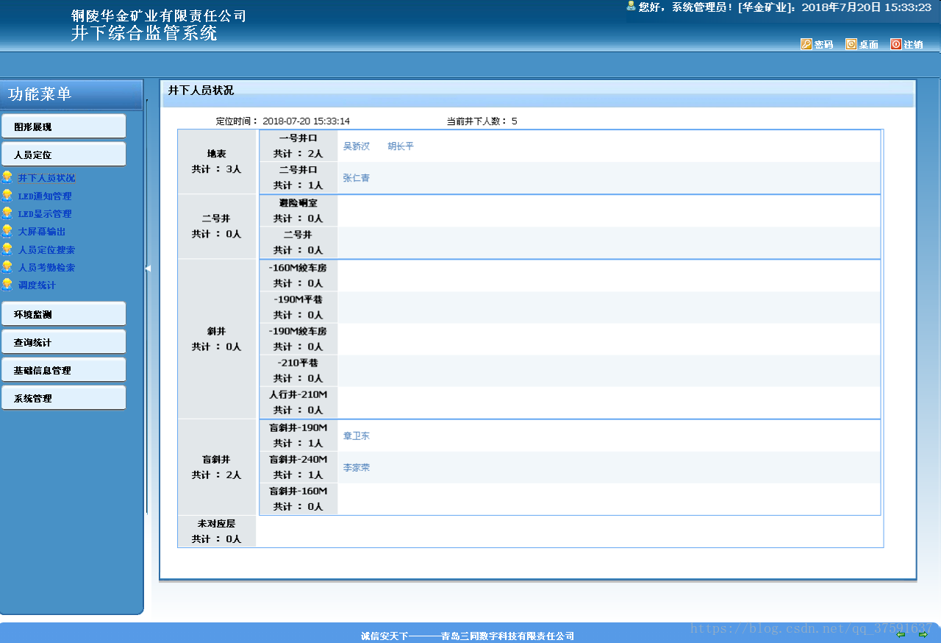Open the 系统管理 menu section
This screenshot has width=941, height=643.
(x=63, y=397)
